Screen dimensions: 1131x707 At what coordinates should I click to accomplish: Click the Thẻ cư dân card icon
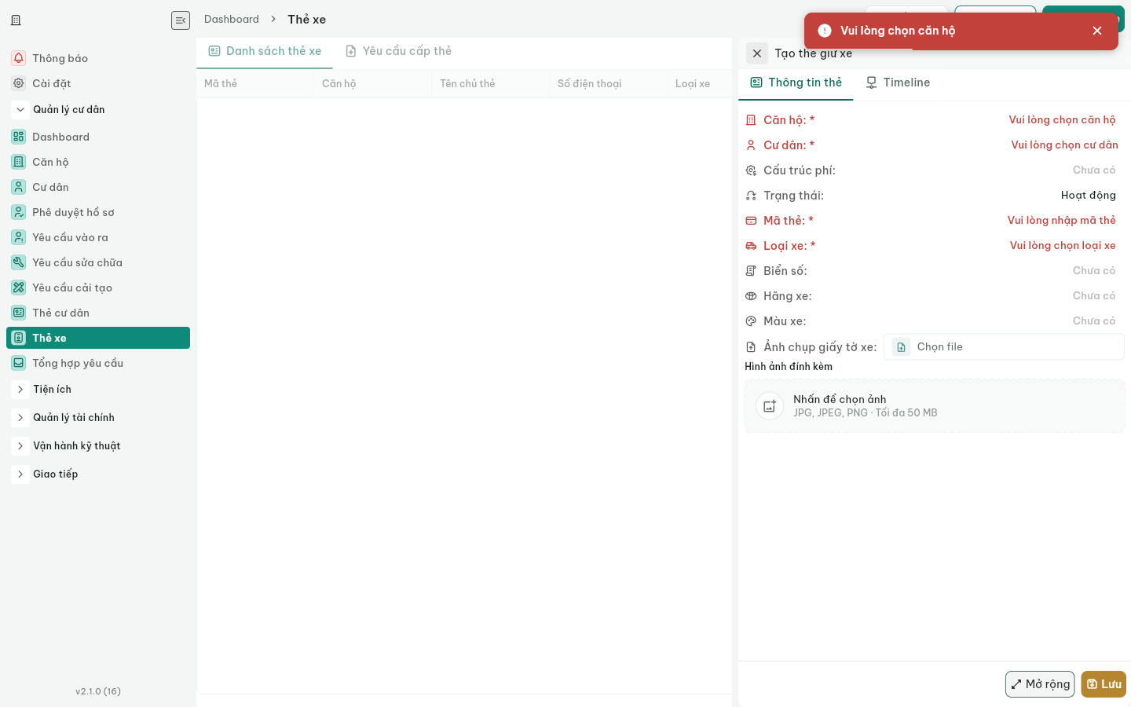tap(19, 313)
